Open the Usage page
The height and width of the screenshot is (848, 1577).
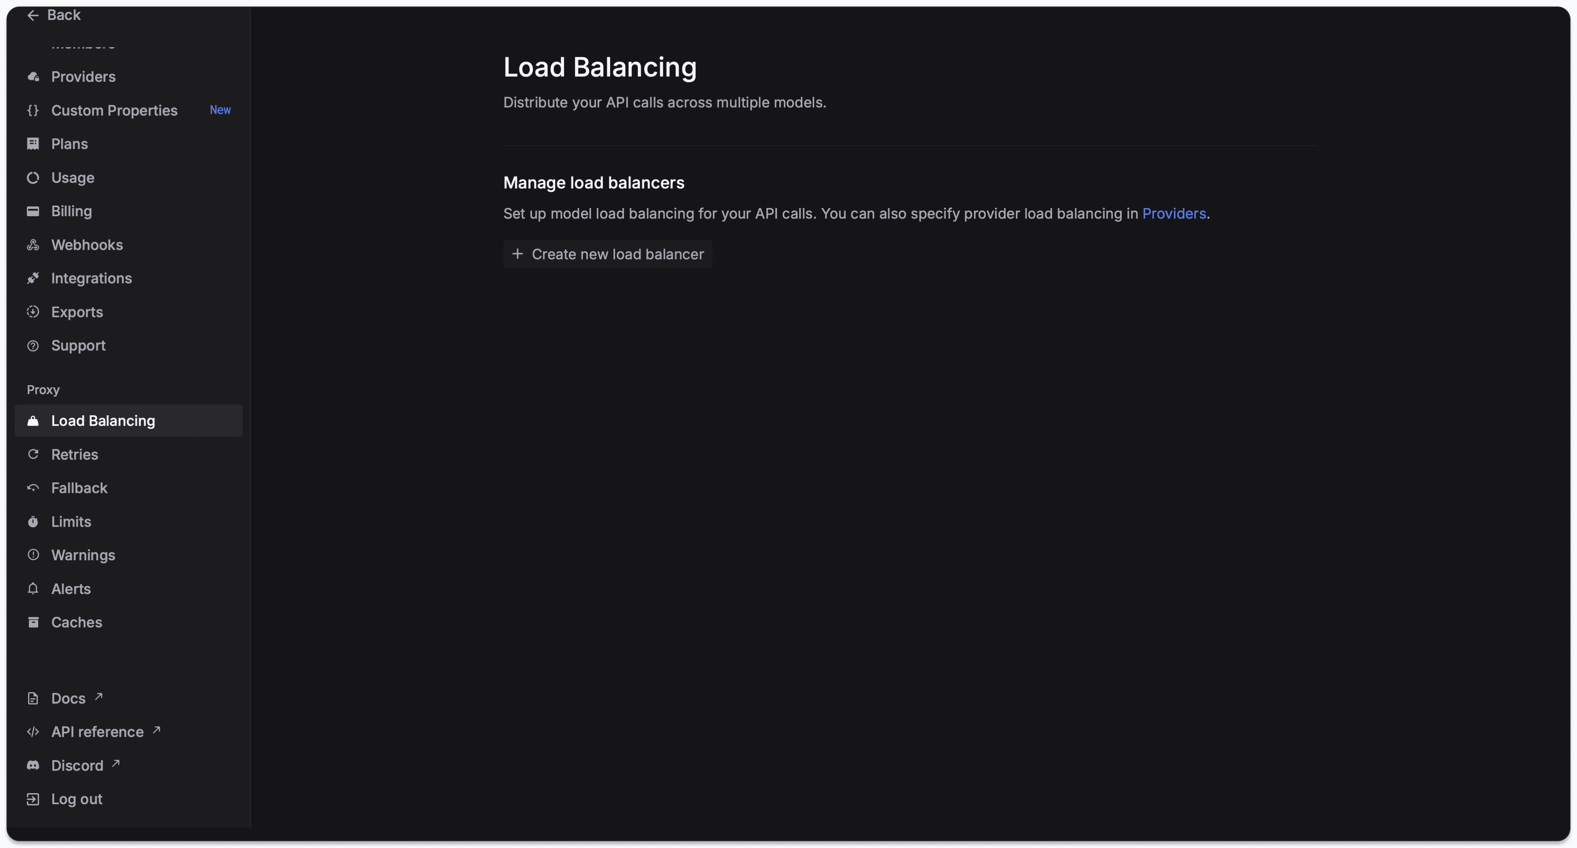pos(128,178)
